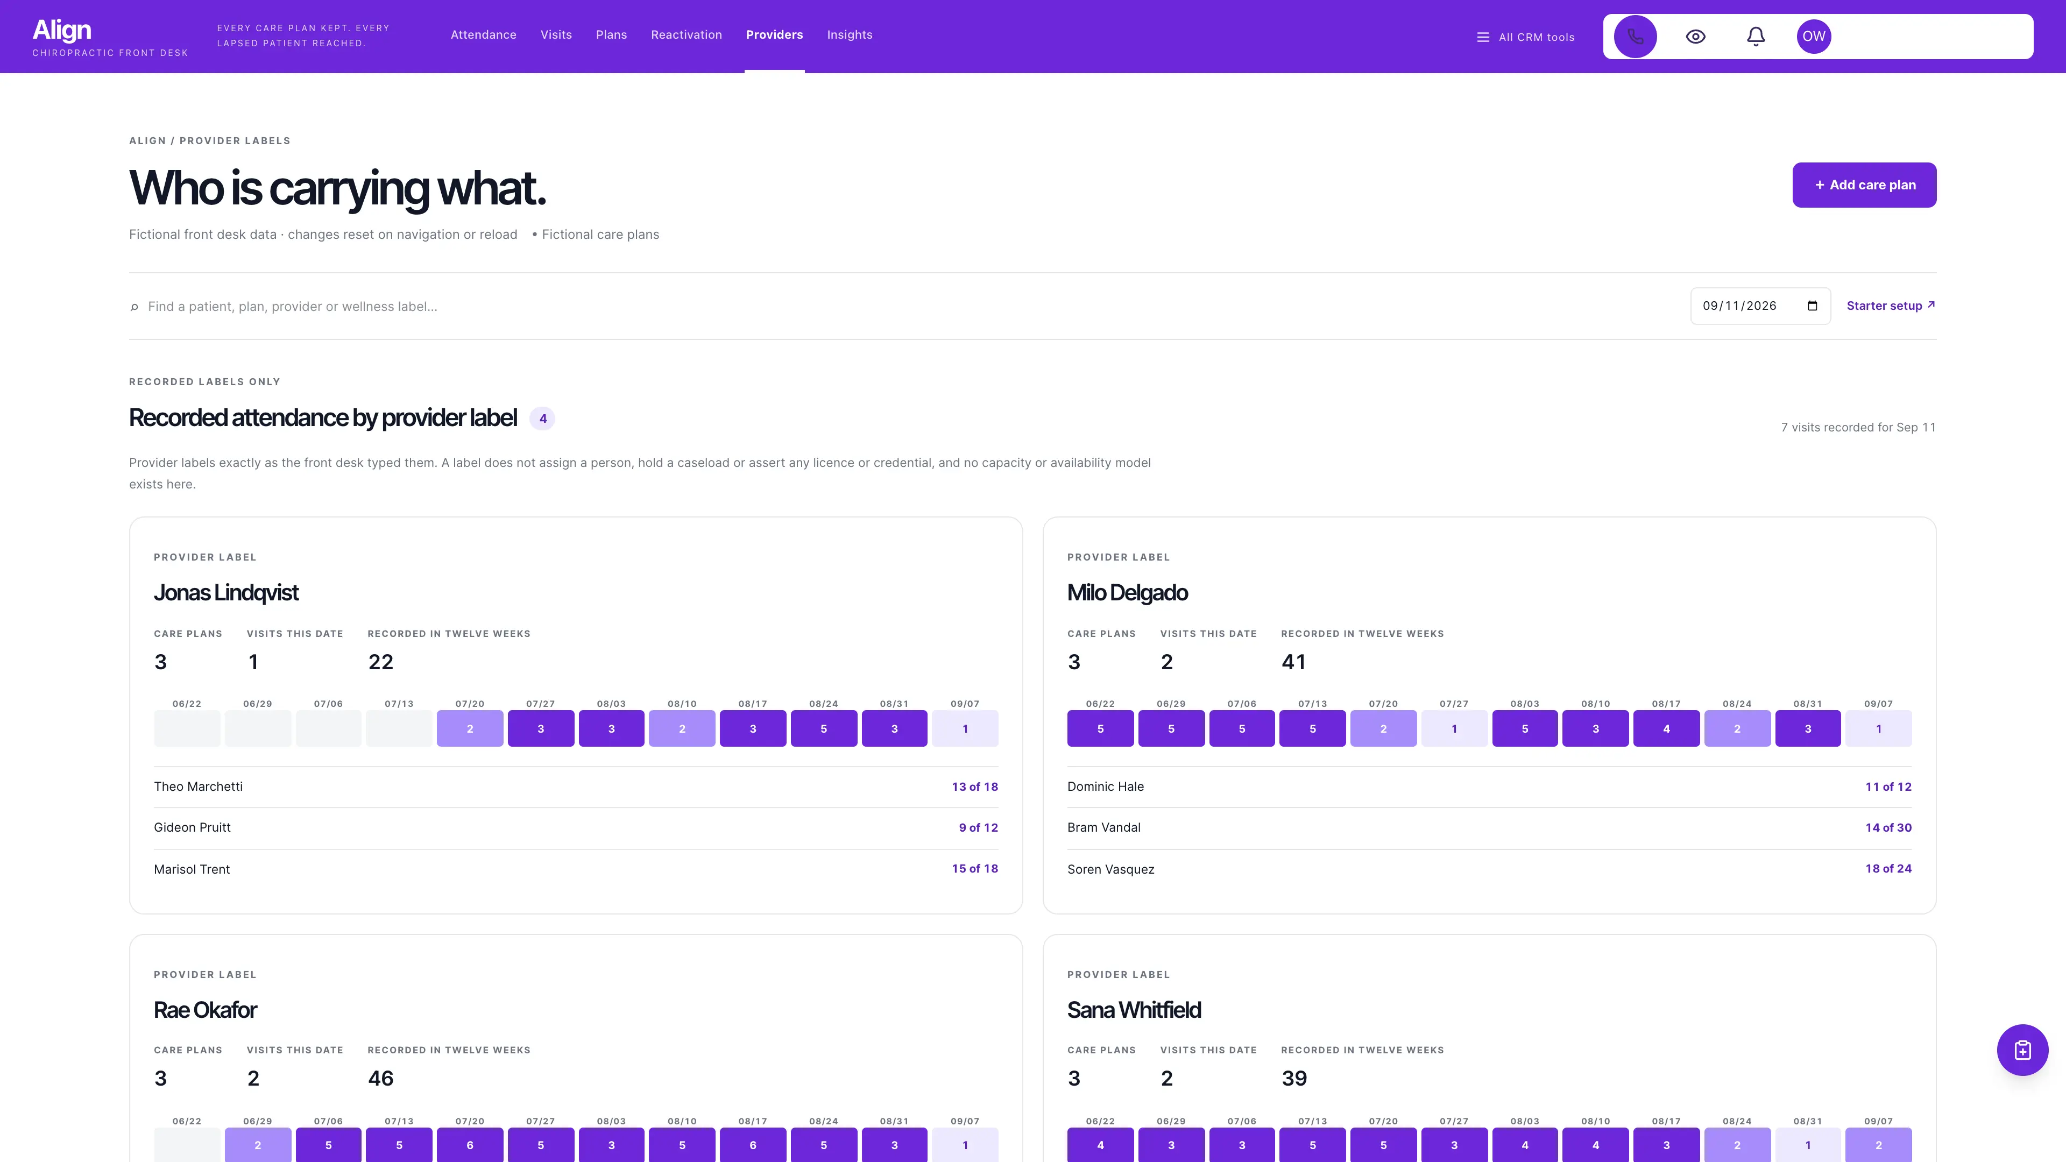The image size is (2066, 1162).
Task: Click the label count badge 4
Action: click(543, 419)
